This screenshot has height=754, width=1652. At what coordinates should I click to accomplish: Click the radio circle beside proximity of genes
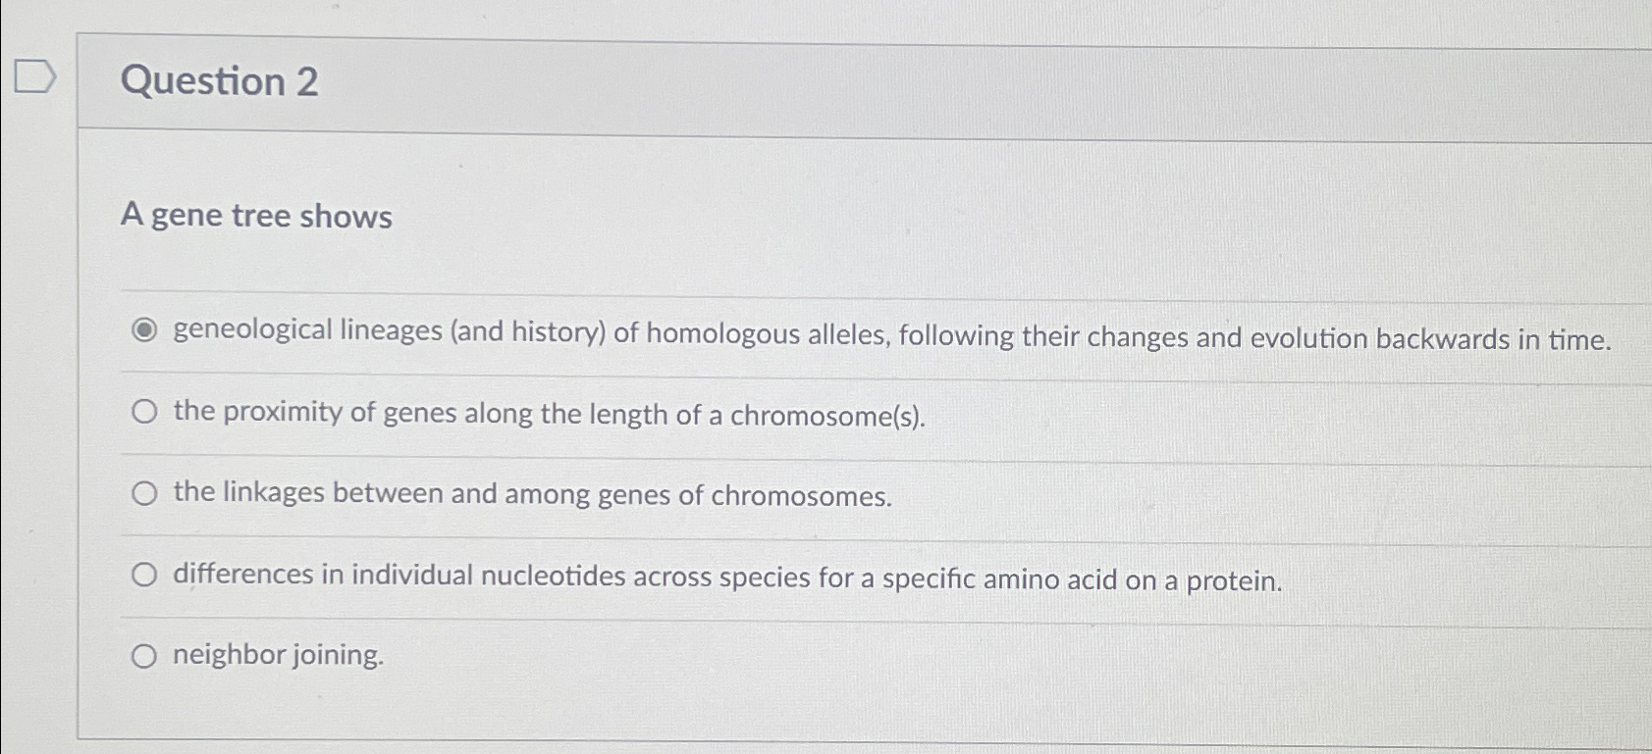143,413
